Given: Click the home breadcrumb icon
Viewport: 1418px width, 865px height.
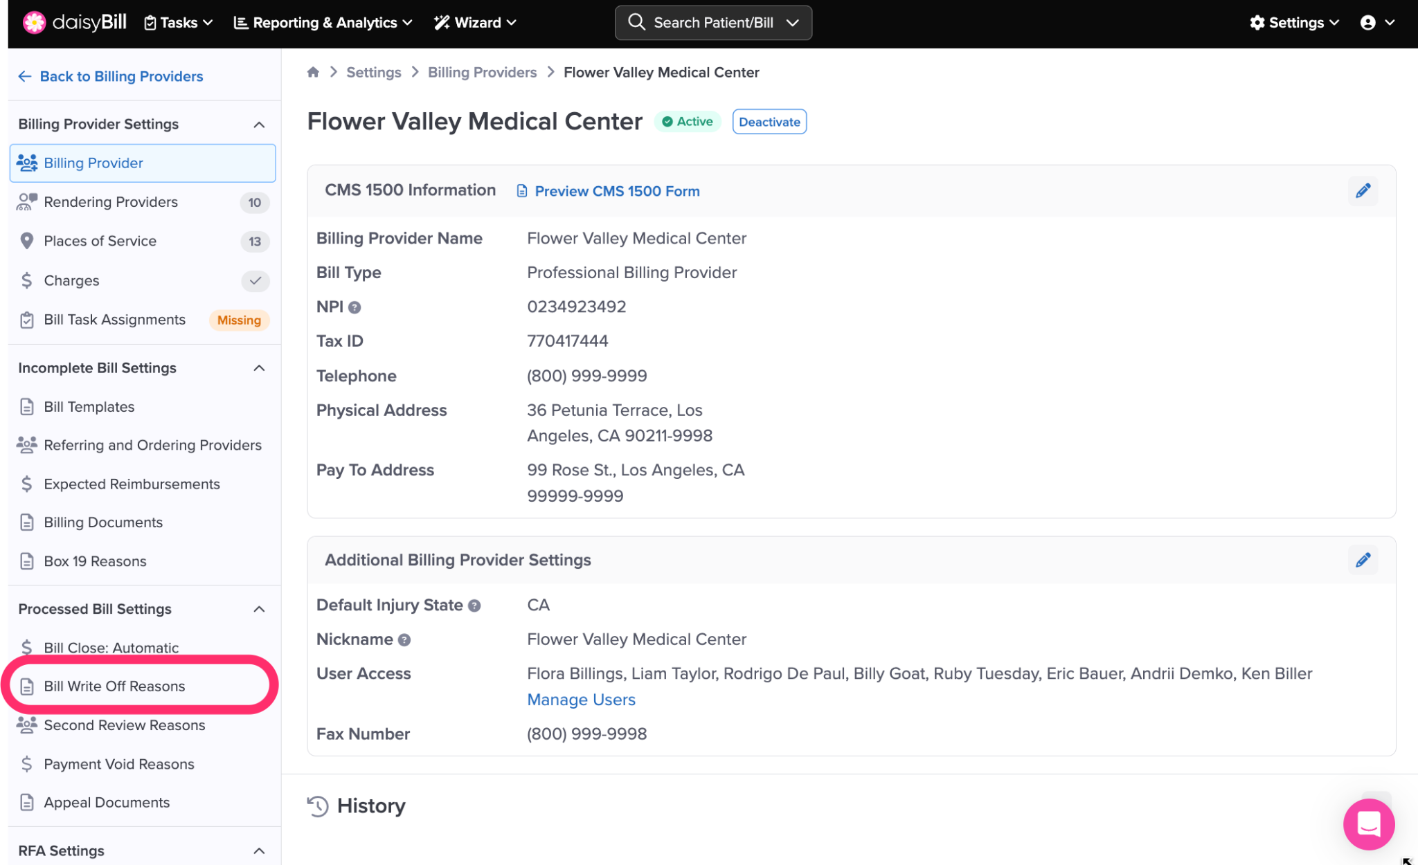Looking at the screenshot, I should [313, 72].
